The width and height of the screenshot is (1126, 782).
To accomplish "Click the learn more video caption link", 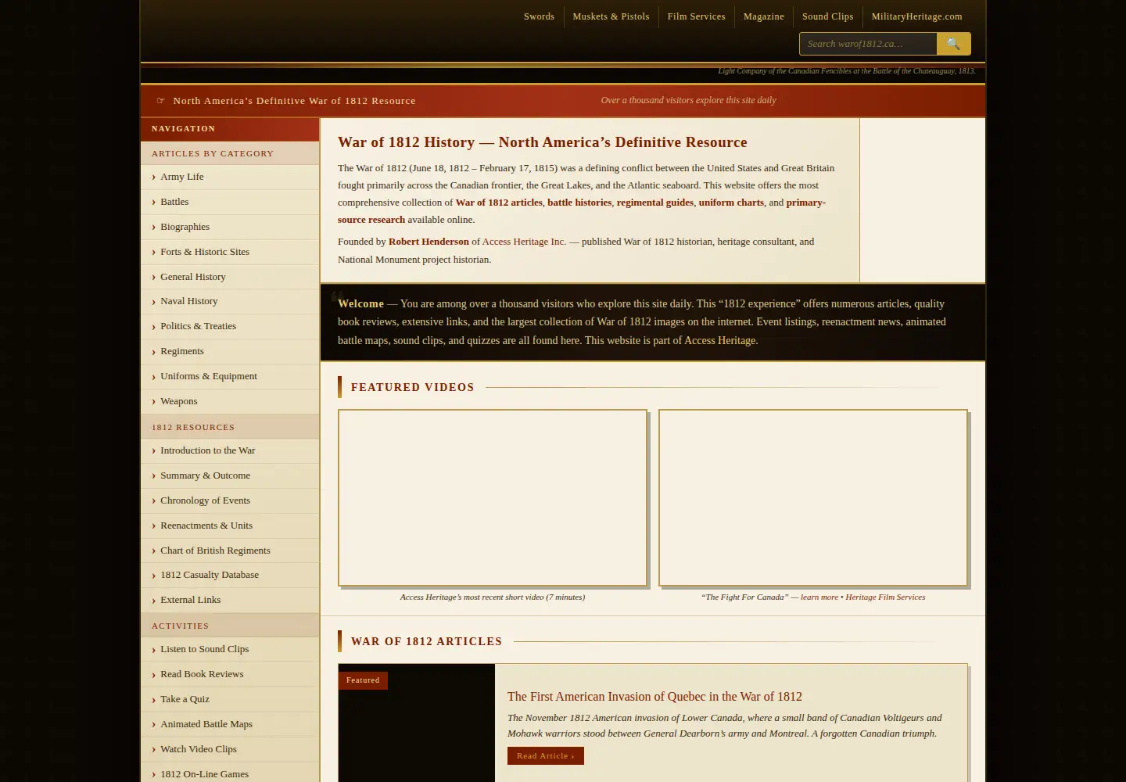I will [819, 597].
